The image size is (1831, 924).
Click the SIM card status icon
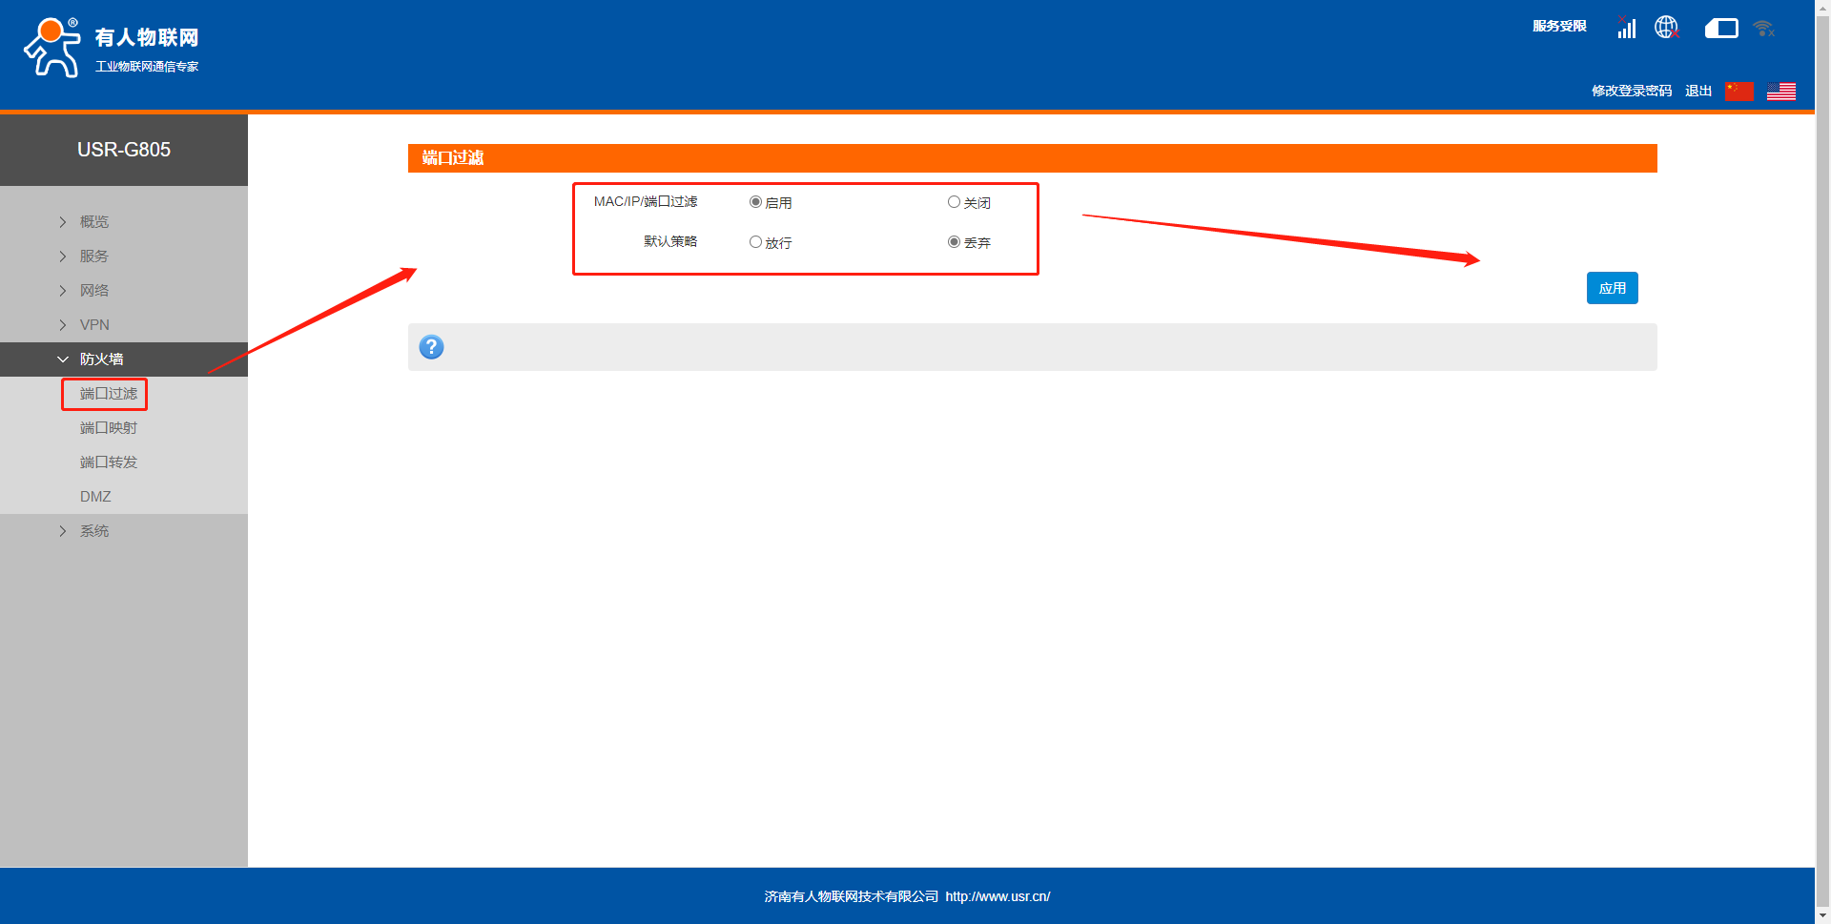(1721, 29)
